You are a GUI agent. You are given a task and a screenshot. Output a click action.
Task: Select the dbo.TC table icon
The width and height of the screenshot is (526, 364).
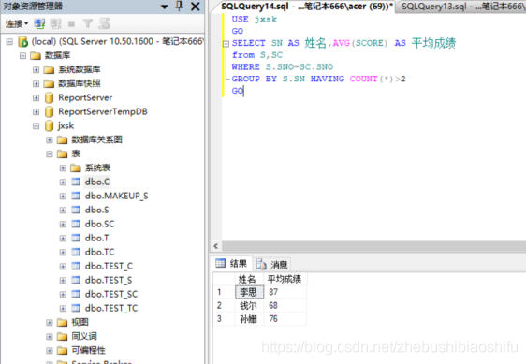coord(76,253)
